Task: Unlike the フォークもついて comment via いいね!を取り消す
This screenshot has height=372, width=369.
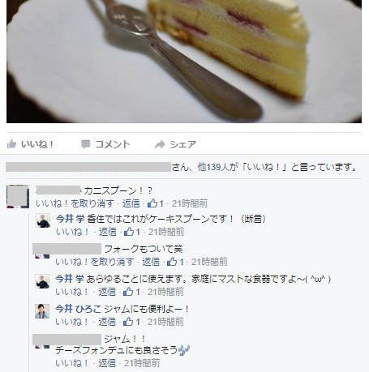Action: click(95, 262)
